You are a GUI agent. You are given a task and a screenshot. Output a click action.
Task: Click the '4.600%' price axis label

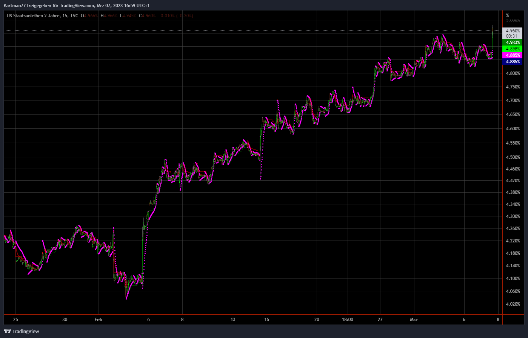tap(513, 129)
